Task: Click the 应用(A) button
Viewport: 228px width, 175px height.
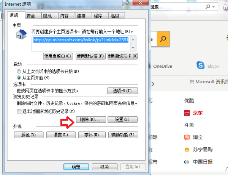Action: tap(133, 167)
